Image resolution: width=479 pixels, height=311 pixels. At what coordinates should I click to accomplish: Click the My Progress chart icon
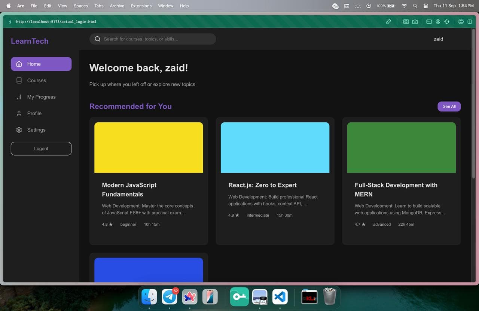pos(19,97)
